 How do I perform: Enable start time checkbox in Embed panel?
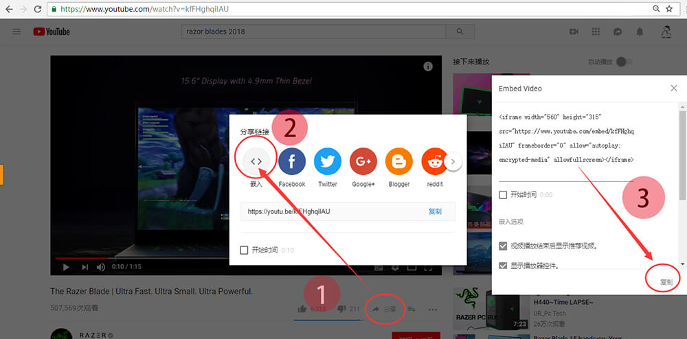pos(503,195)
